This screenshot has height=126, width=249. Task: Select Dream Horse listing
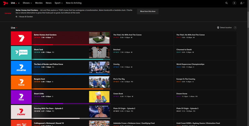(205, 97)
